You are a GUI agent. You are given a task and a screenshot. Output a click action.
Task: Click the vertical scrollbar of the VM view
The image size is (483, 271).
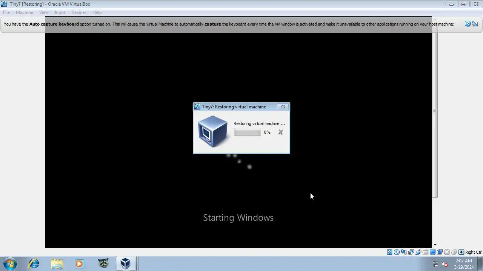tap(435, 110)
